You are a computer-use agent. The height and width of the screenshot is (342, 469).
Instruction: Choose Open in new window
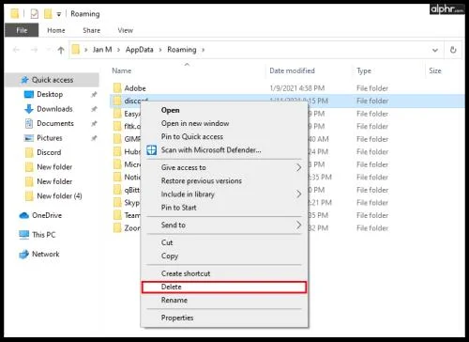(195, 123)
